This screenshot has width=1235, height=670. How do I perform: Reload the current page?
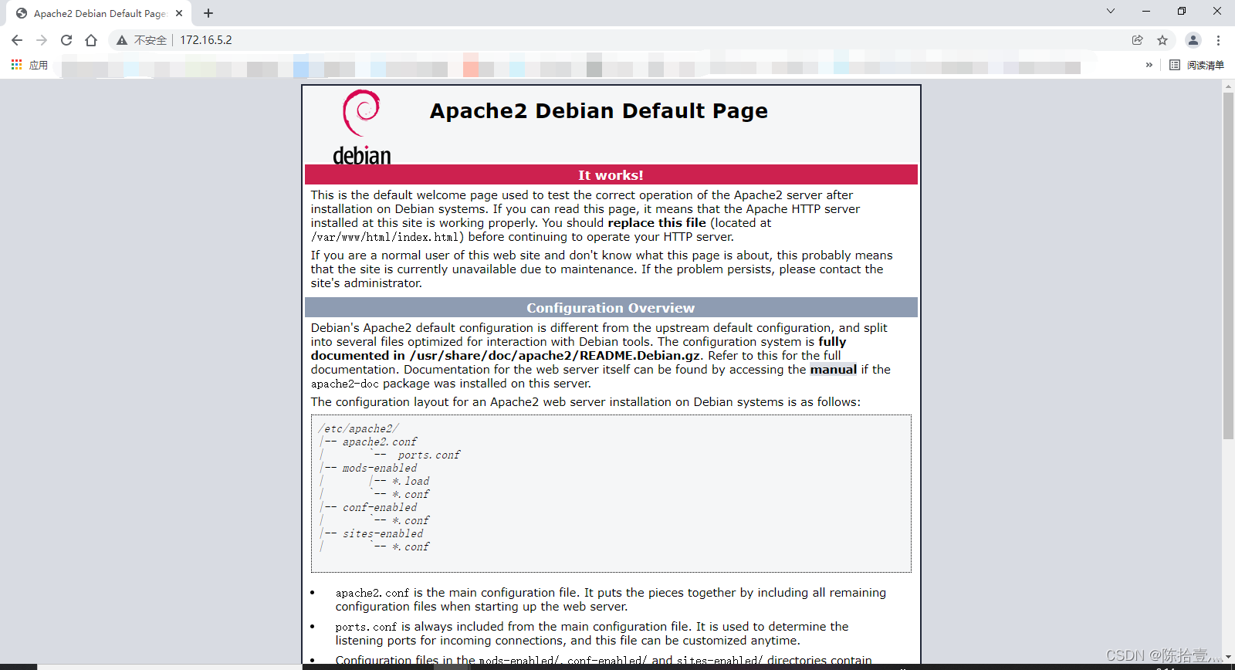pyautogui.click(x=66, y=40)
